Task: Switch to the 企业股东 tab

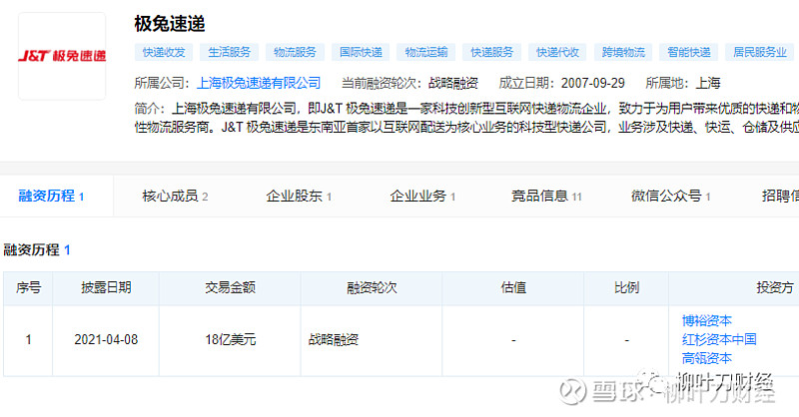Action: pyautogui.click(x=299, y=196)
